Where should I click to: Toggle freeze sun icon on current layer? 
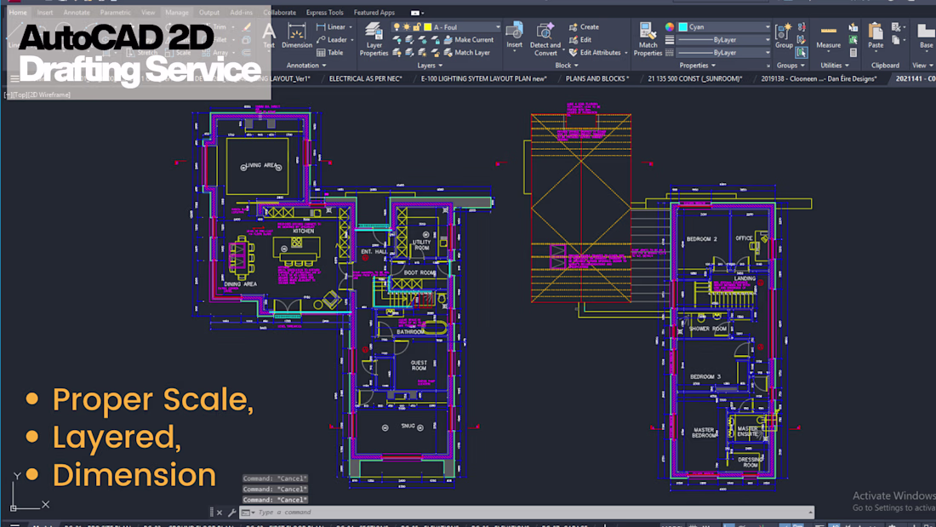click(x=406, y=27)
